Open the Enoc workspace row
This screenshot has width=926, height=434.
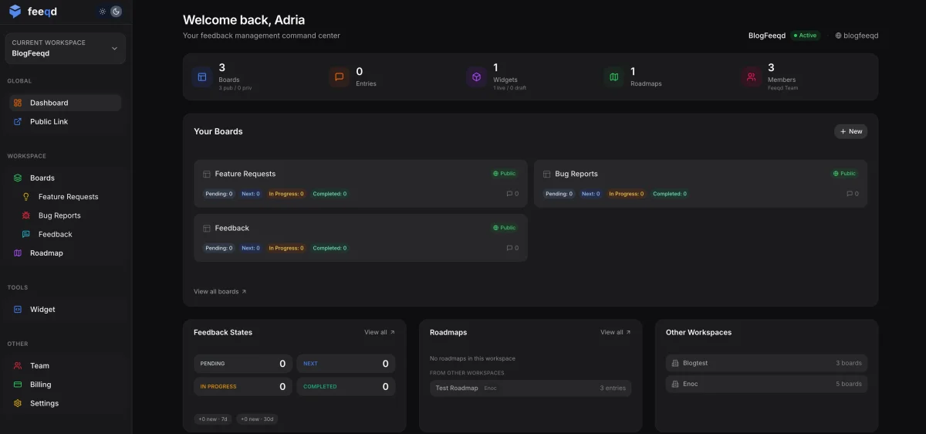point(766,384)
